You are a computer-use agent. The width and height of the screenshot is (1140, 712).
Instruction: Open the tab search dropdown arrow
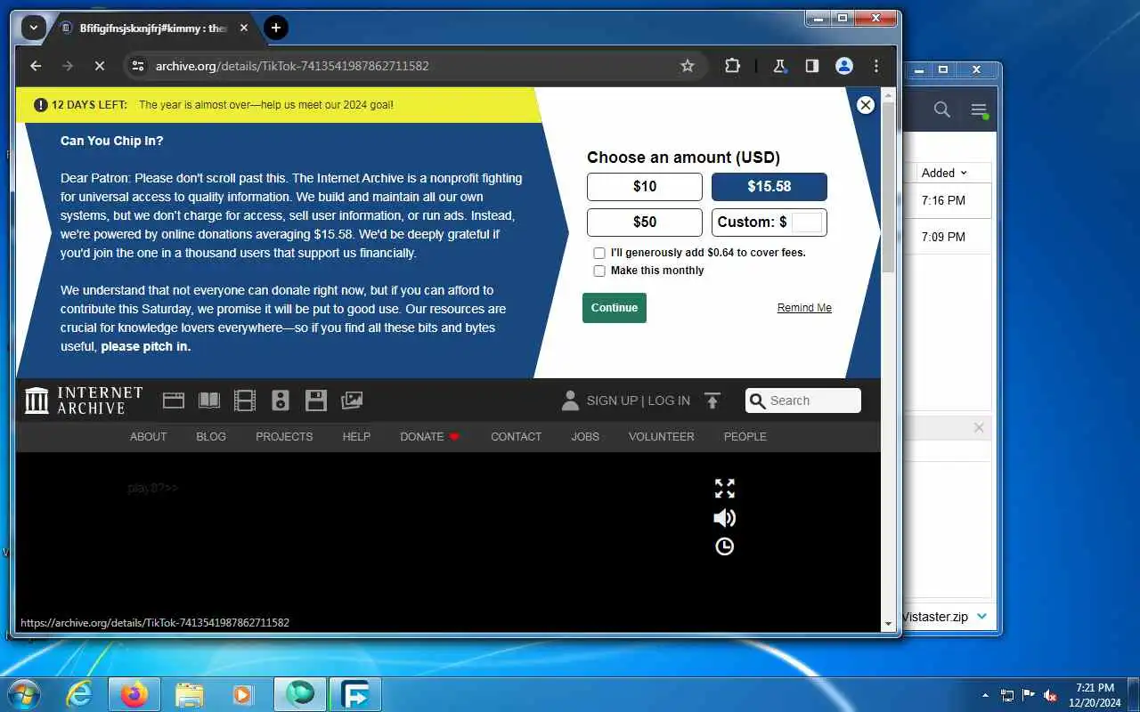(34, 28)
